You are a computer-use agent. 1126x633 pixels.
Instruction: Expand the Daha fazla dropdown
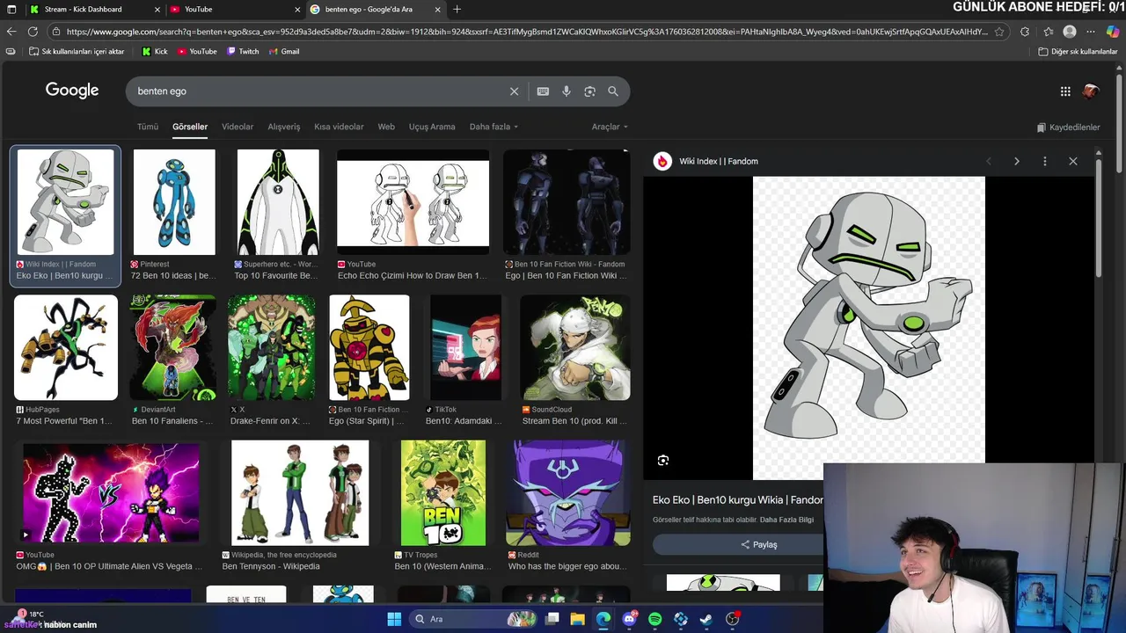[x=494, y=127]
